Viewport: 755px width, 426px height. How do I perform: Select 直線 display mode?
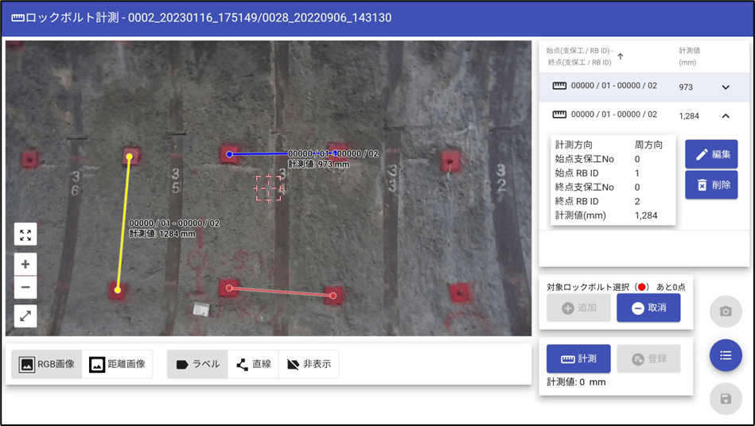254,364
